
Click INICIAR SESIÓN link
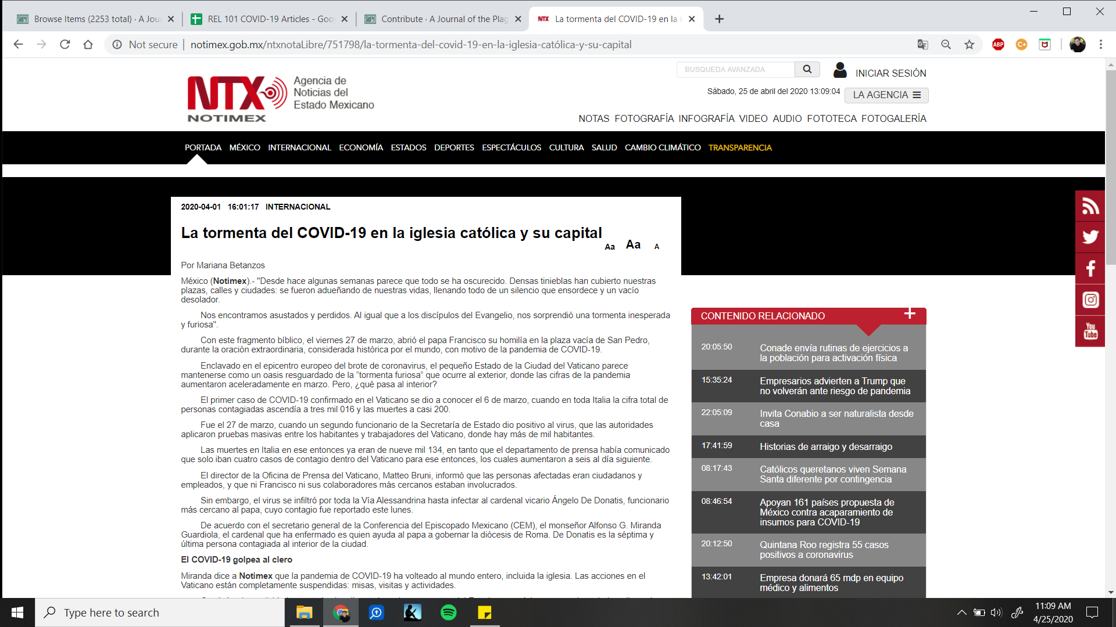pos(890,73)
